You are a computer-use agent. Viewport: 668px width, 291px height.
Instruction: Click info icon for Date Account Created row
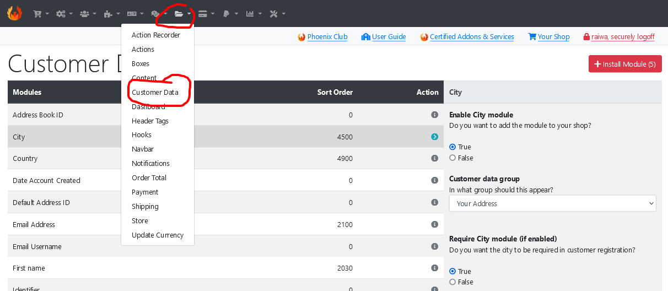[x=434, y=180]
